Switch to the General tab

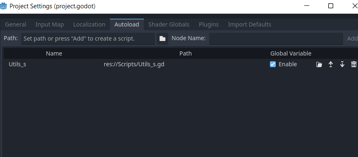pos(16,24)
